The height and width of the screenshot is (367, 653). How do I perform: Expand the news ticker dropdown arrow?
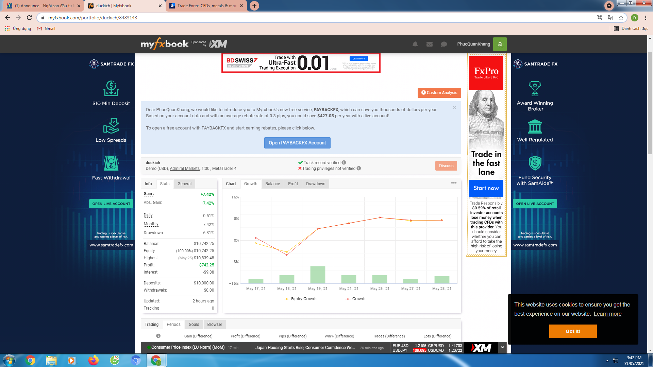(502, 347)
